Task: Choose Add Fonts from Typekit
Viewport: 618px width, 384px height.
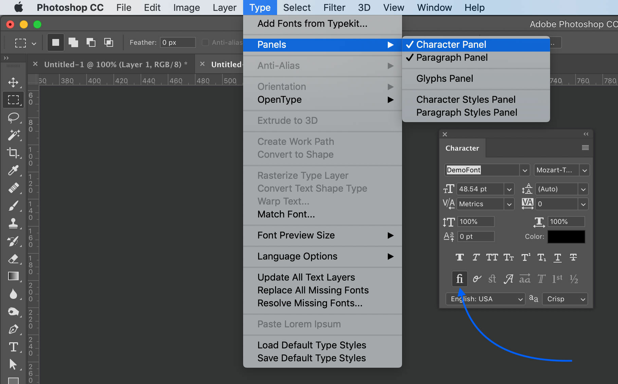Action: tap(312, 24)
